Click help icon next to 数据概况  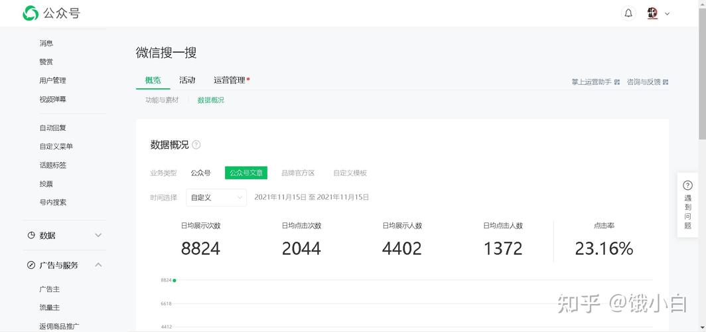[196, 145]
